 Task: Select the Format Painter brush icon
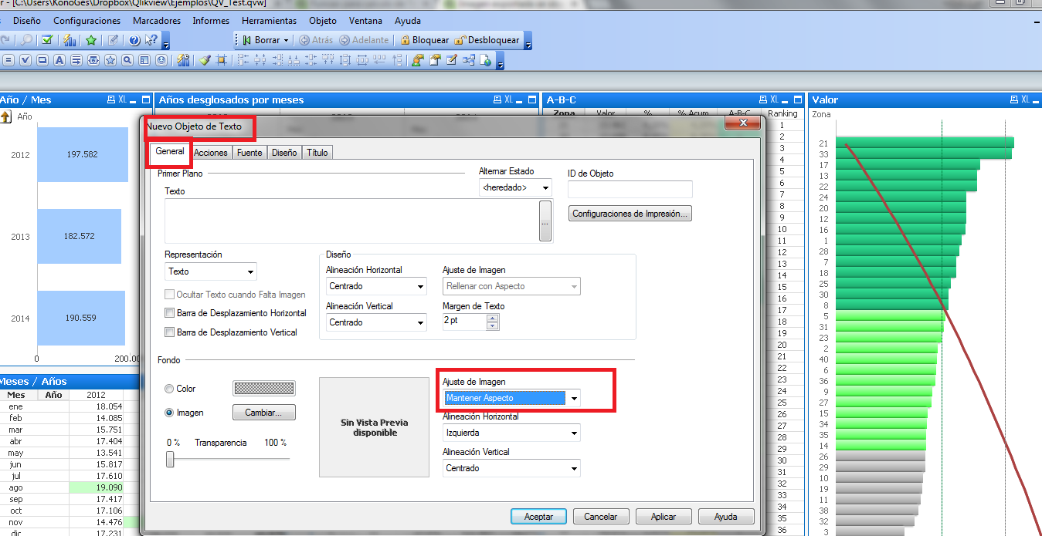point(205,59)
